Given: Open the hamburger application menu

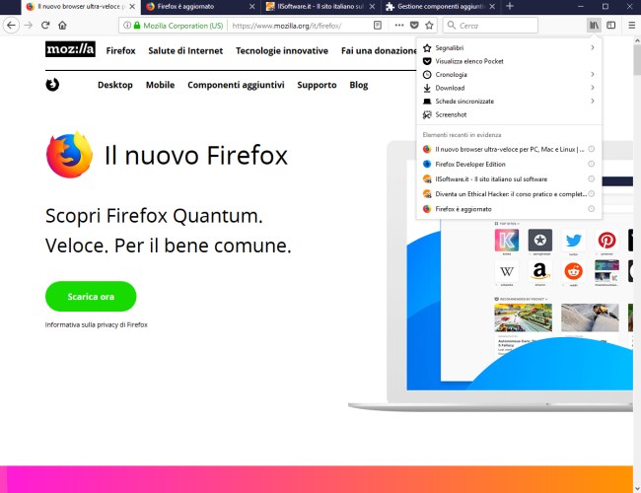Looking at the screenshot, I should pos(631,26).
